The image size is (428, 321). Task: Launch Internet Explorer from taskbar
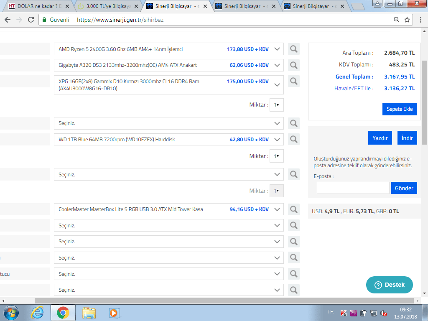(37, 313)
